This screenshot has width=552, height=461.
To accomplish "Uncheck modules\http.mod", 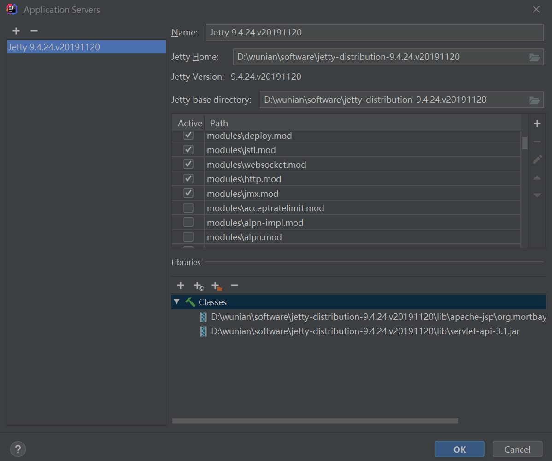I will 188,178.
